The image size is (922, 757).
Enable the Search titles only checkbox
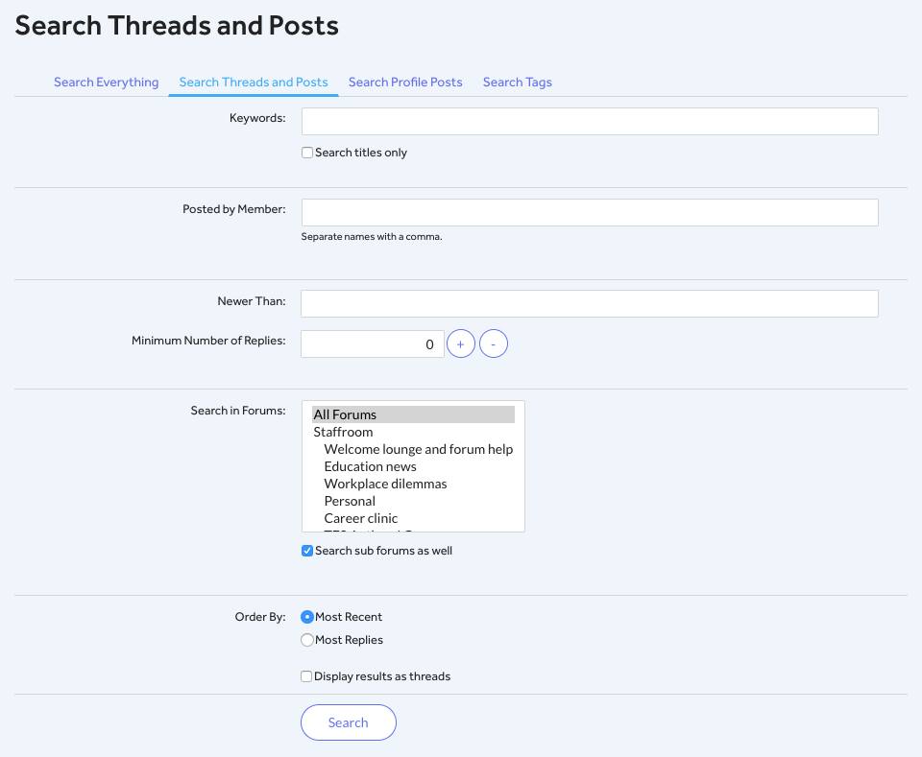pyautogui.click(x=307, y=153)
